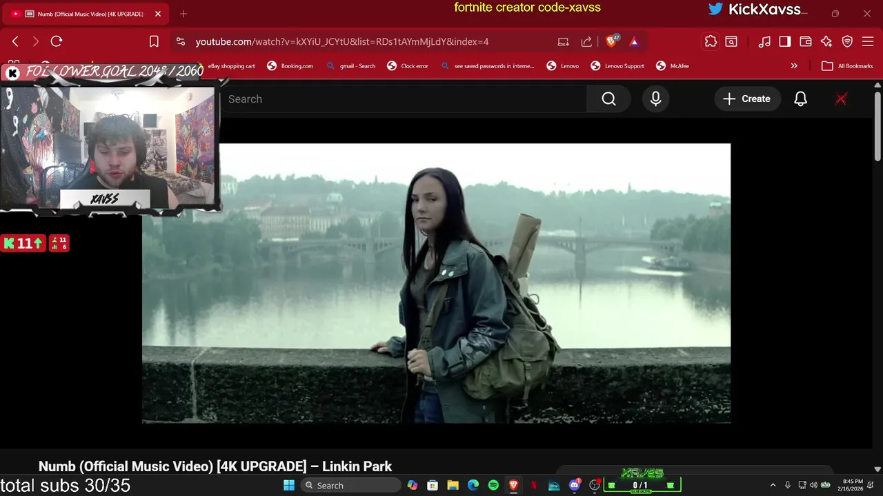Launch Microsoft Edge from the taskbar
883x496 pixels.
coord(473,486)
